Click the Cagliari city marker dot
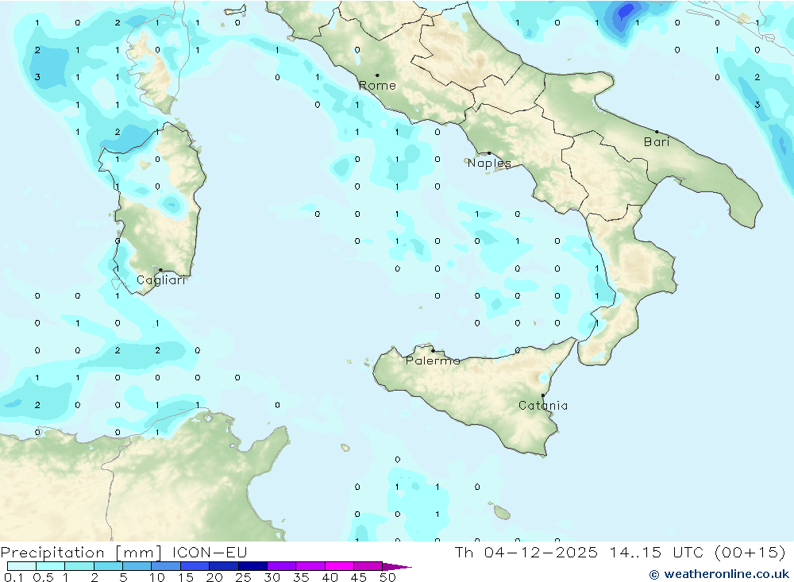 (160, 270)
